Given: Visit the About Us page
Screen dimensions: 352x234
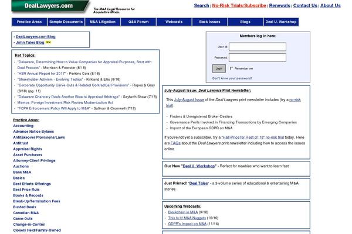Looking at the screenshot, I should [x=330, y=6].
